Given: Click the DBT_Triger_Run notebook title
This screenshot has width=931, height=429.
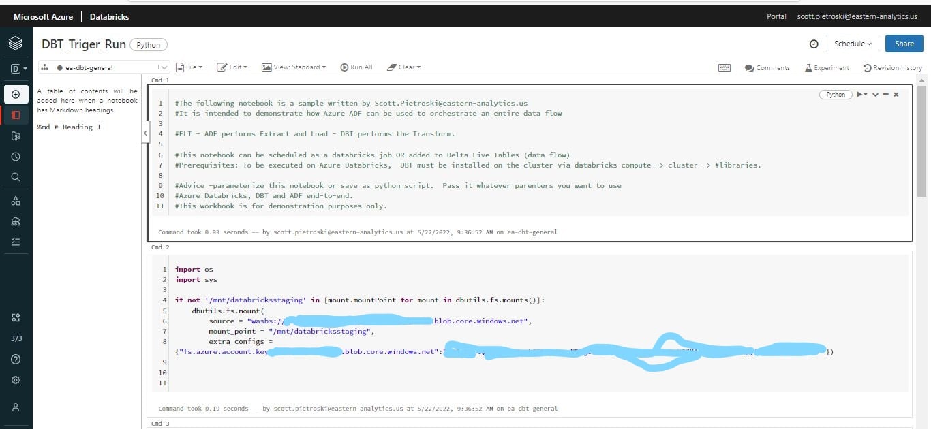Looking at the screenshot, I should pos(84,44).
